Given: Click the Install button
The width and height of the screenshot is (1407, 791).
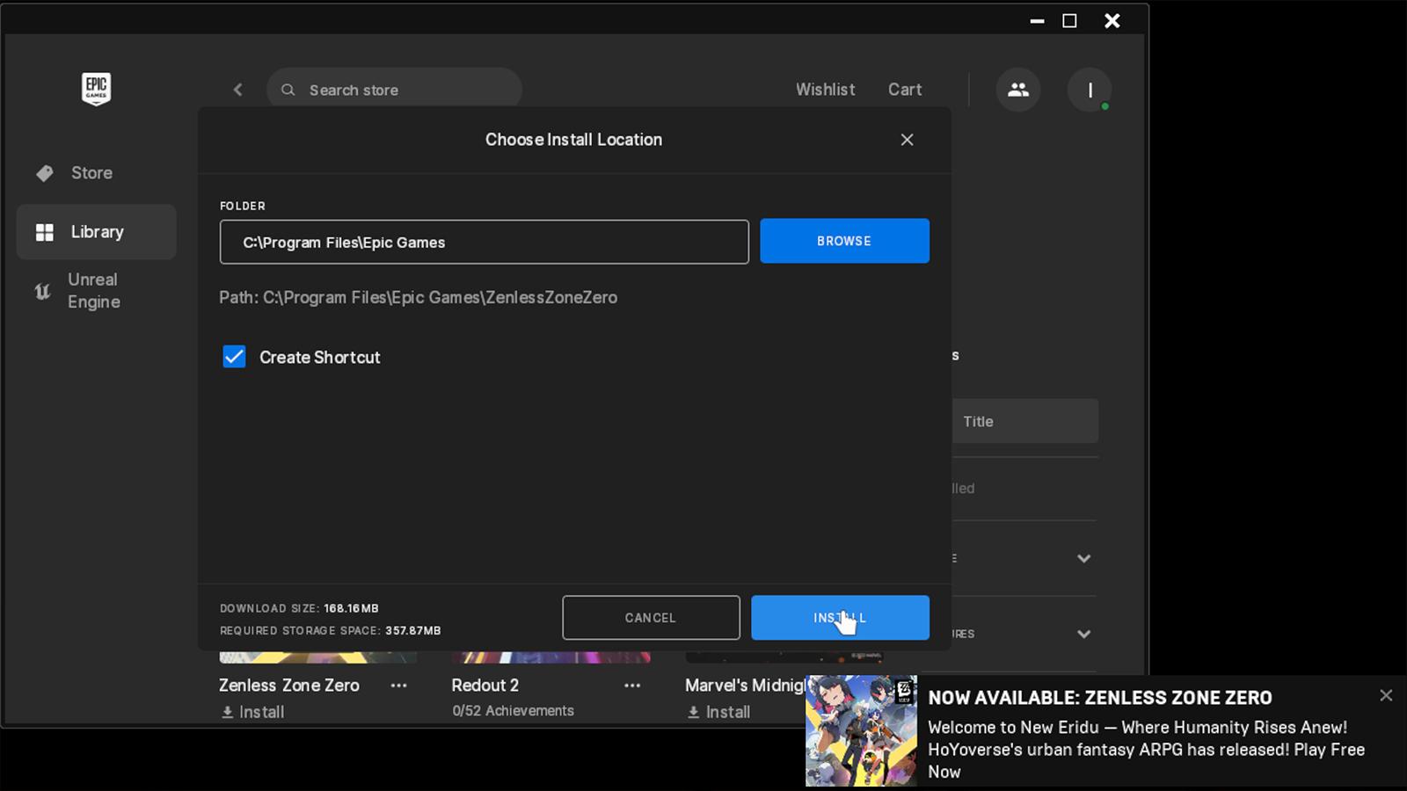Looking at the screenshot, I should point(840,618).
